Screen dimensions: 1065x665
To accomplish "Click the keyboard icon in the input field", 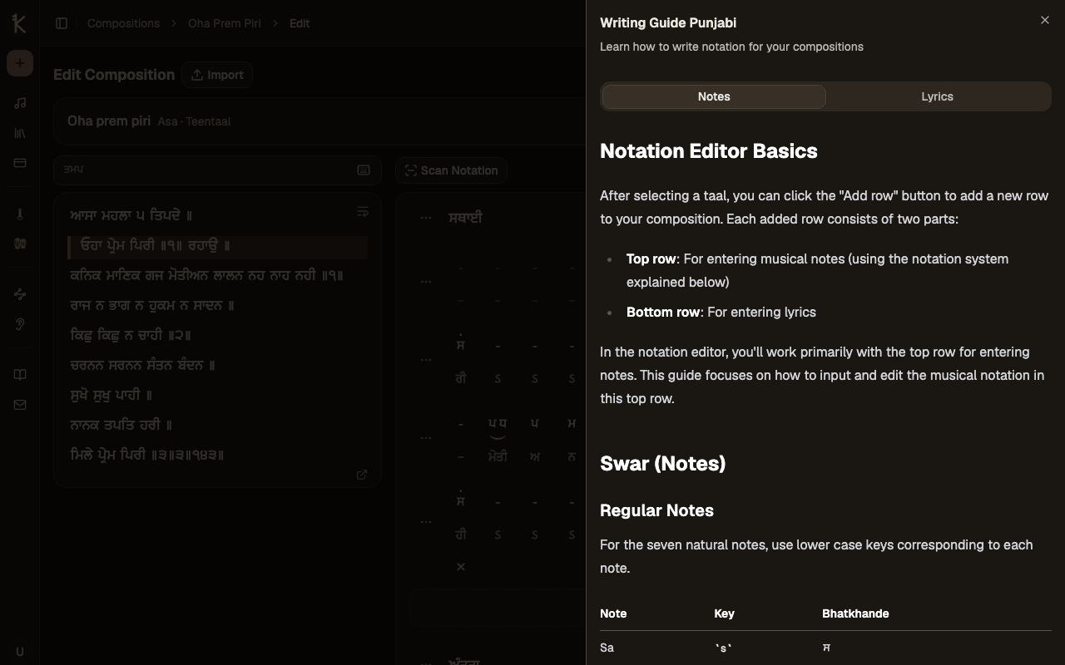I will tap(364, 170).
